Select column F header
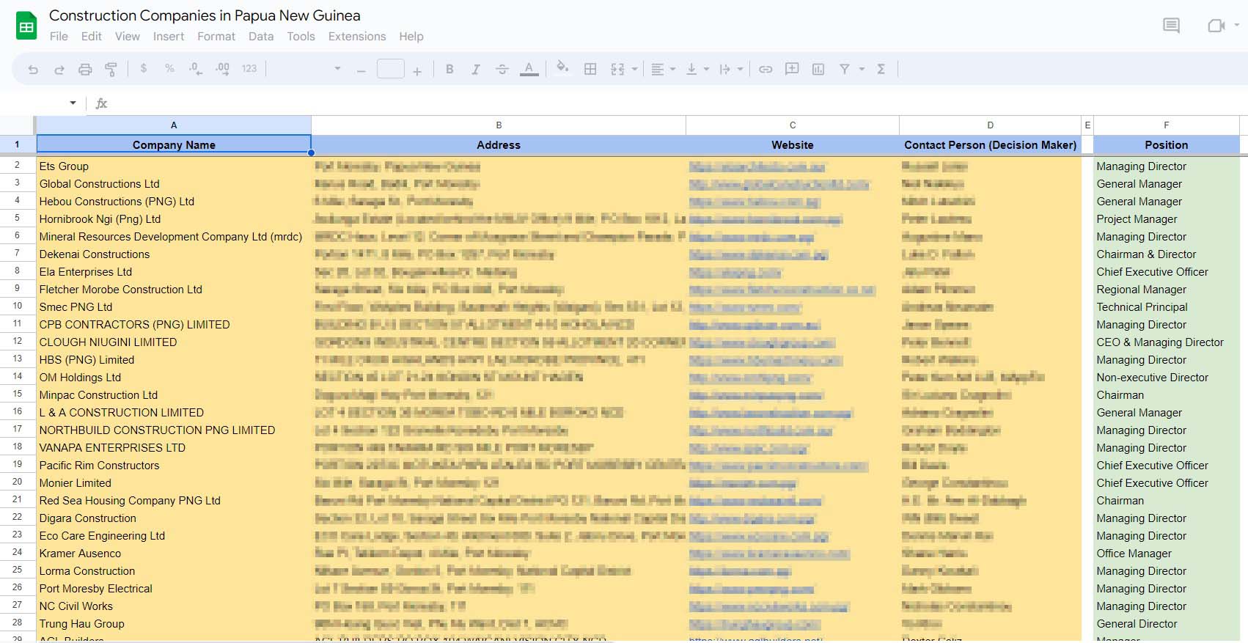1248x643 pixels. (x=1167, y=125)
